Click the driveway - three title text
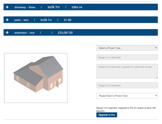Viewport: 162px width, 124px height. pyautogui.click(x=25, y=7)
